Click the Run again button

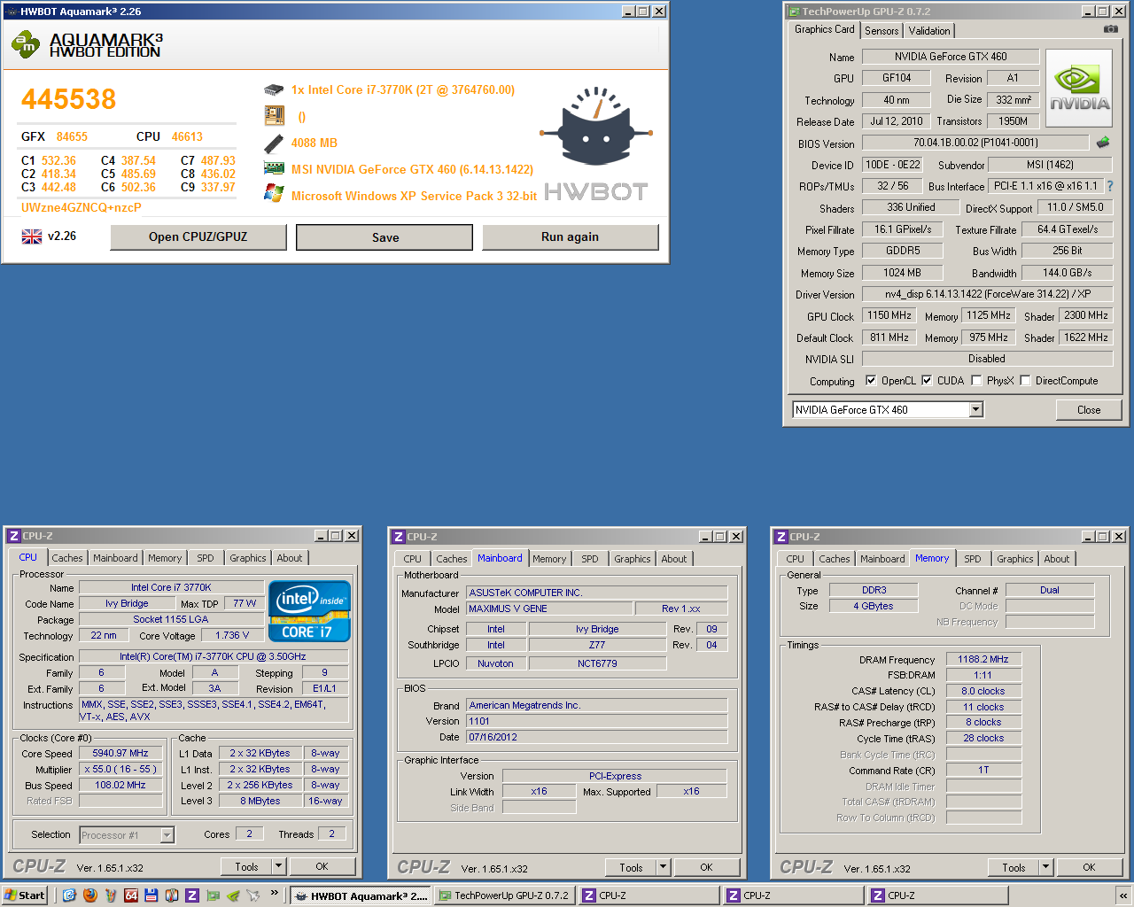(570, 236)
